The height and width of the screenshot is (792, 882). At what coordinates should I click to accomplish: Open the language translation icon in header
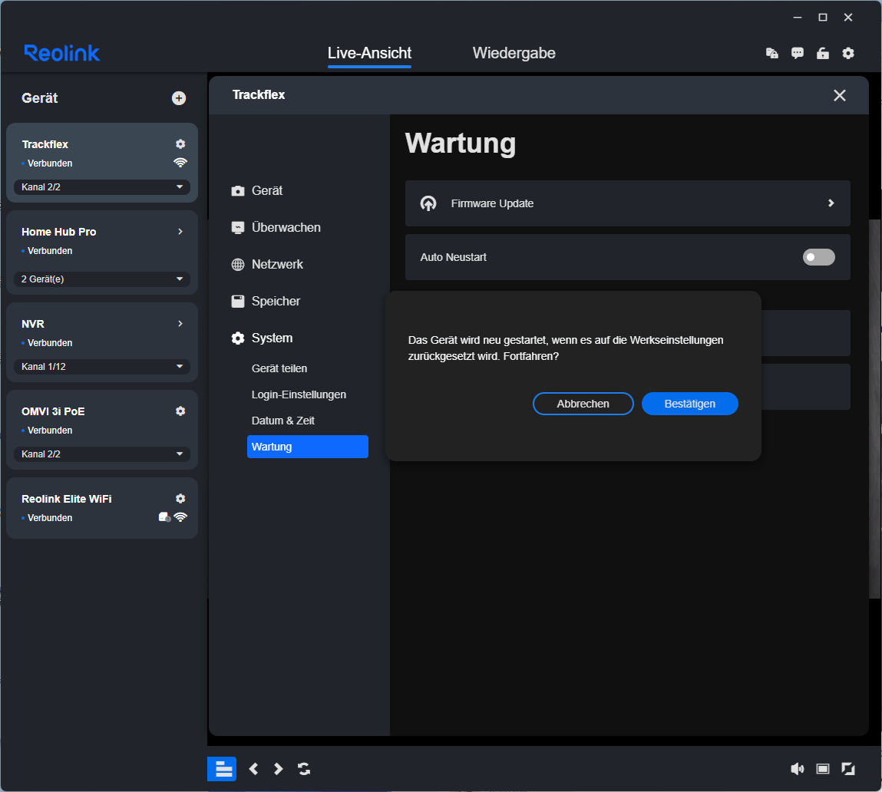point(771,53)
